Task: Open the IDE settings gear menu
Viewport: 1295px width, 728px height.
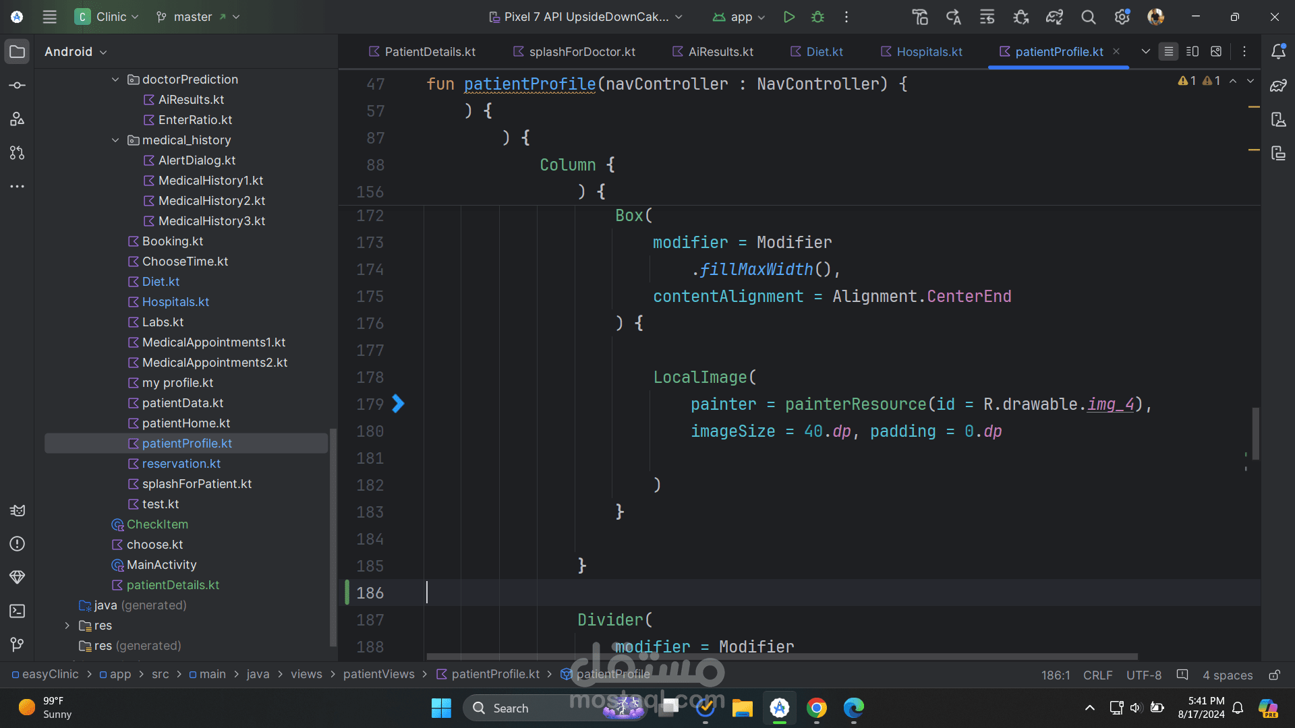Action: pyautogui.click(x=1122, y=17)
